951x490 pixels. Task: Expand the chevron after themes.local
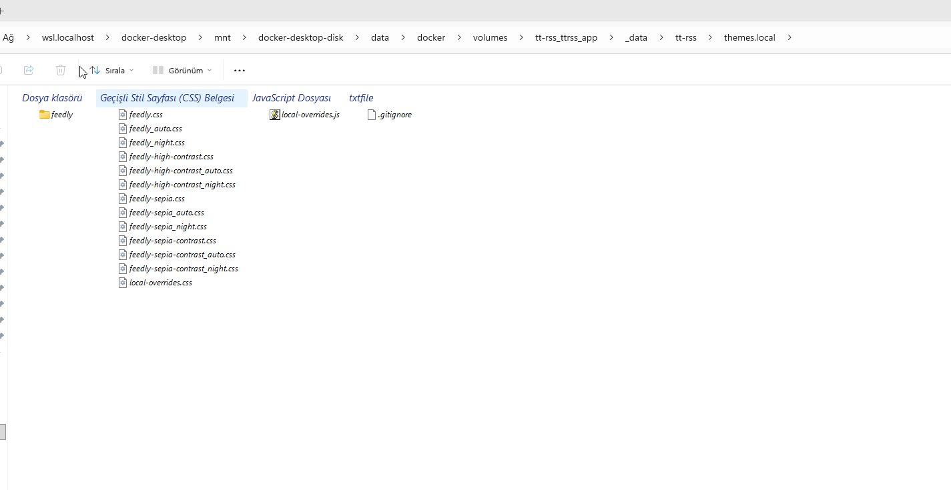[789, 37]
